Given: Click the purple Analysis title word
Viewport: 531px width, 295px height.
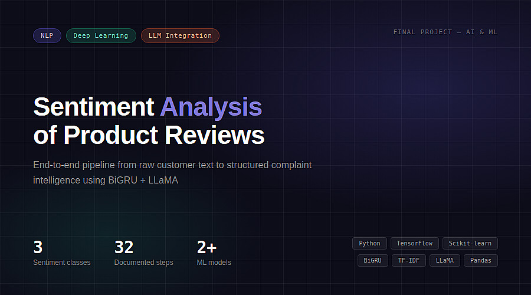Looking at the screenshot, I should tap(211, 108).
